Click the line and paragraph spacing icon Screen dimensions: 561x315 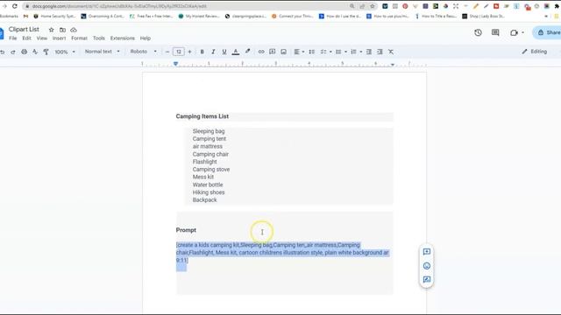(x=312, y=52)
